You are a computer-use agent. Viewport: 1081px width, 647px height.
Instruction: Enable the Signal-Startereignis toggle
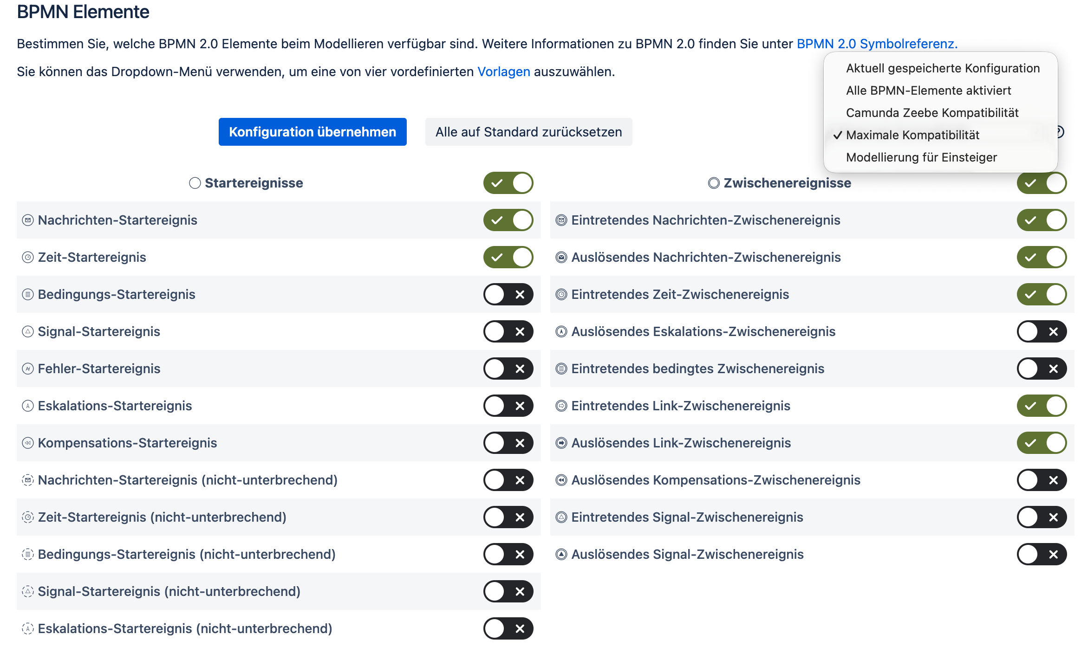point(508,331)
